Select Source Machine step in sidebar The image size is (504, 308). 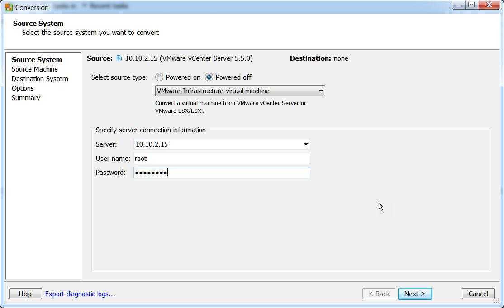point(35,69)
